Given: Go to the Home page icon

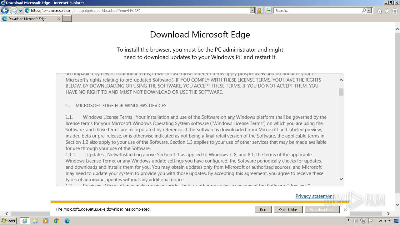Looking at the screenshot, I should 379,11.
